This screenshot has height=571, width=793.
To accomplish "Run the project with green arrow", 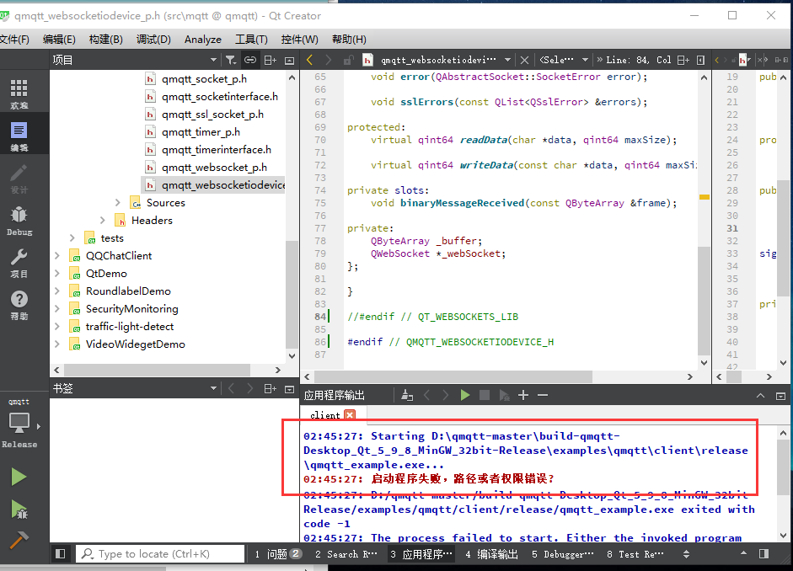I will 19,477.
